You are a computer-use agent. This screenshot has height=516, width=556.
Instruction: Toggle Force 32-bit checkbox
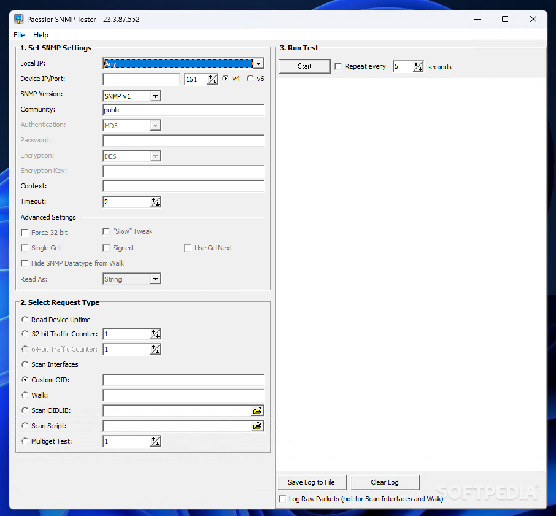coord(25,233)
